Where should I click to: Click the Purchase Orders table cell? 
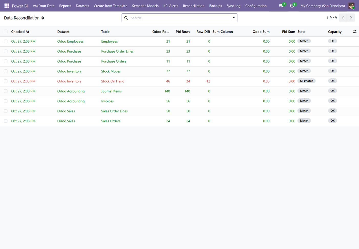114,61
